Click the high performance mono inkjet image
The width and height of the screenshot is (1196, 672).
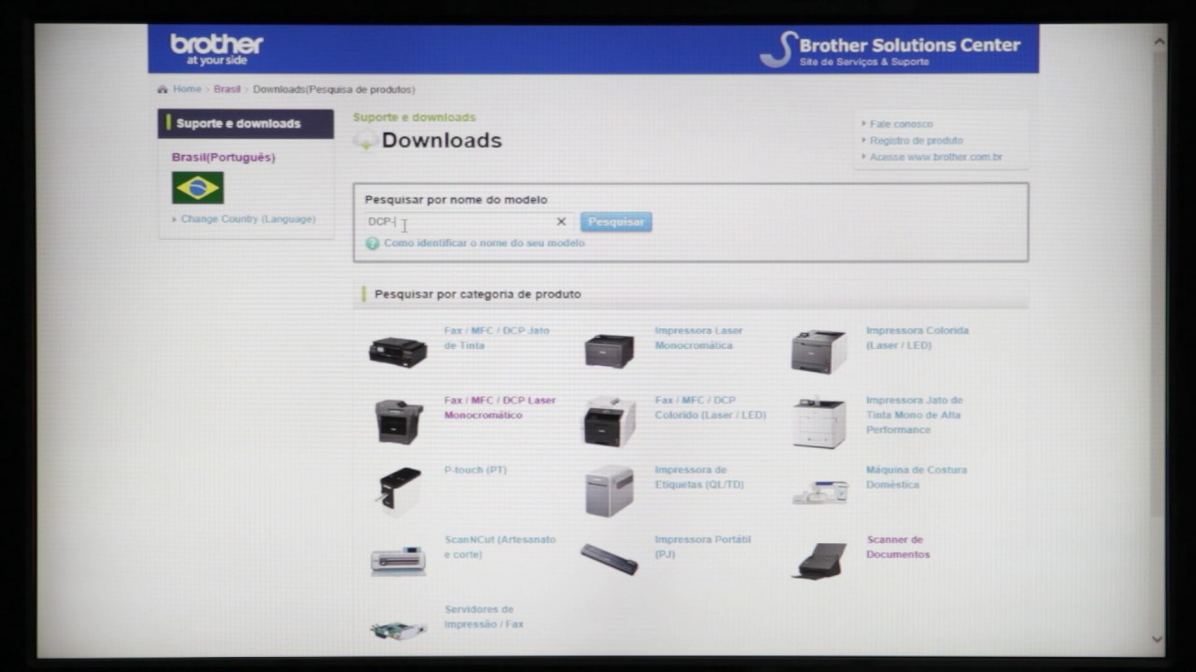(x=819, y=422)
